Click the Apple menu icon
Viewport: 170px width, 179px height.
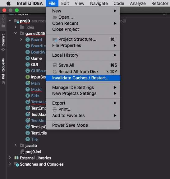[8, 3]
